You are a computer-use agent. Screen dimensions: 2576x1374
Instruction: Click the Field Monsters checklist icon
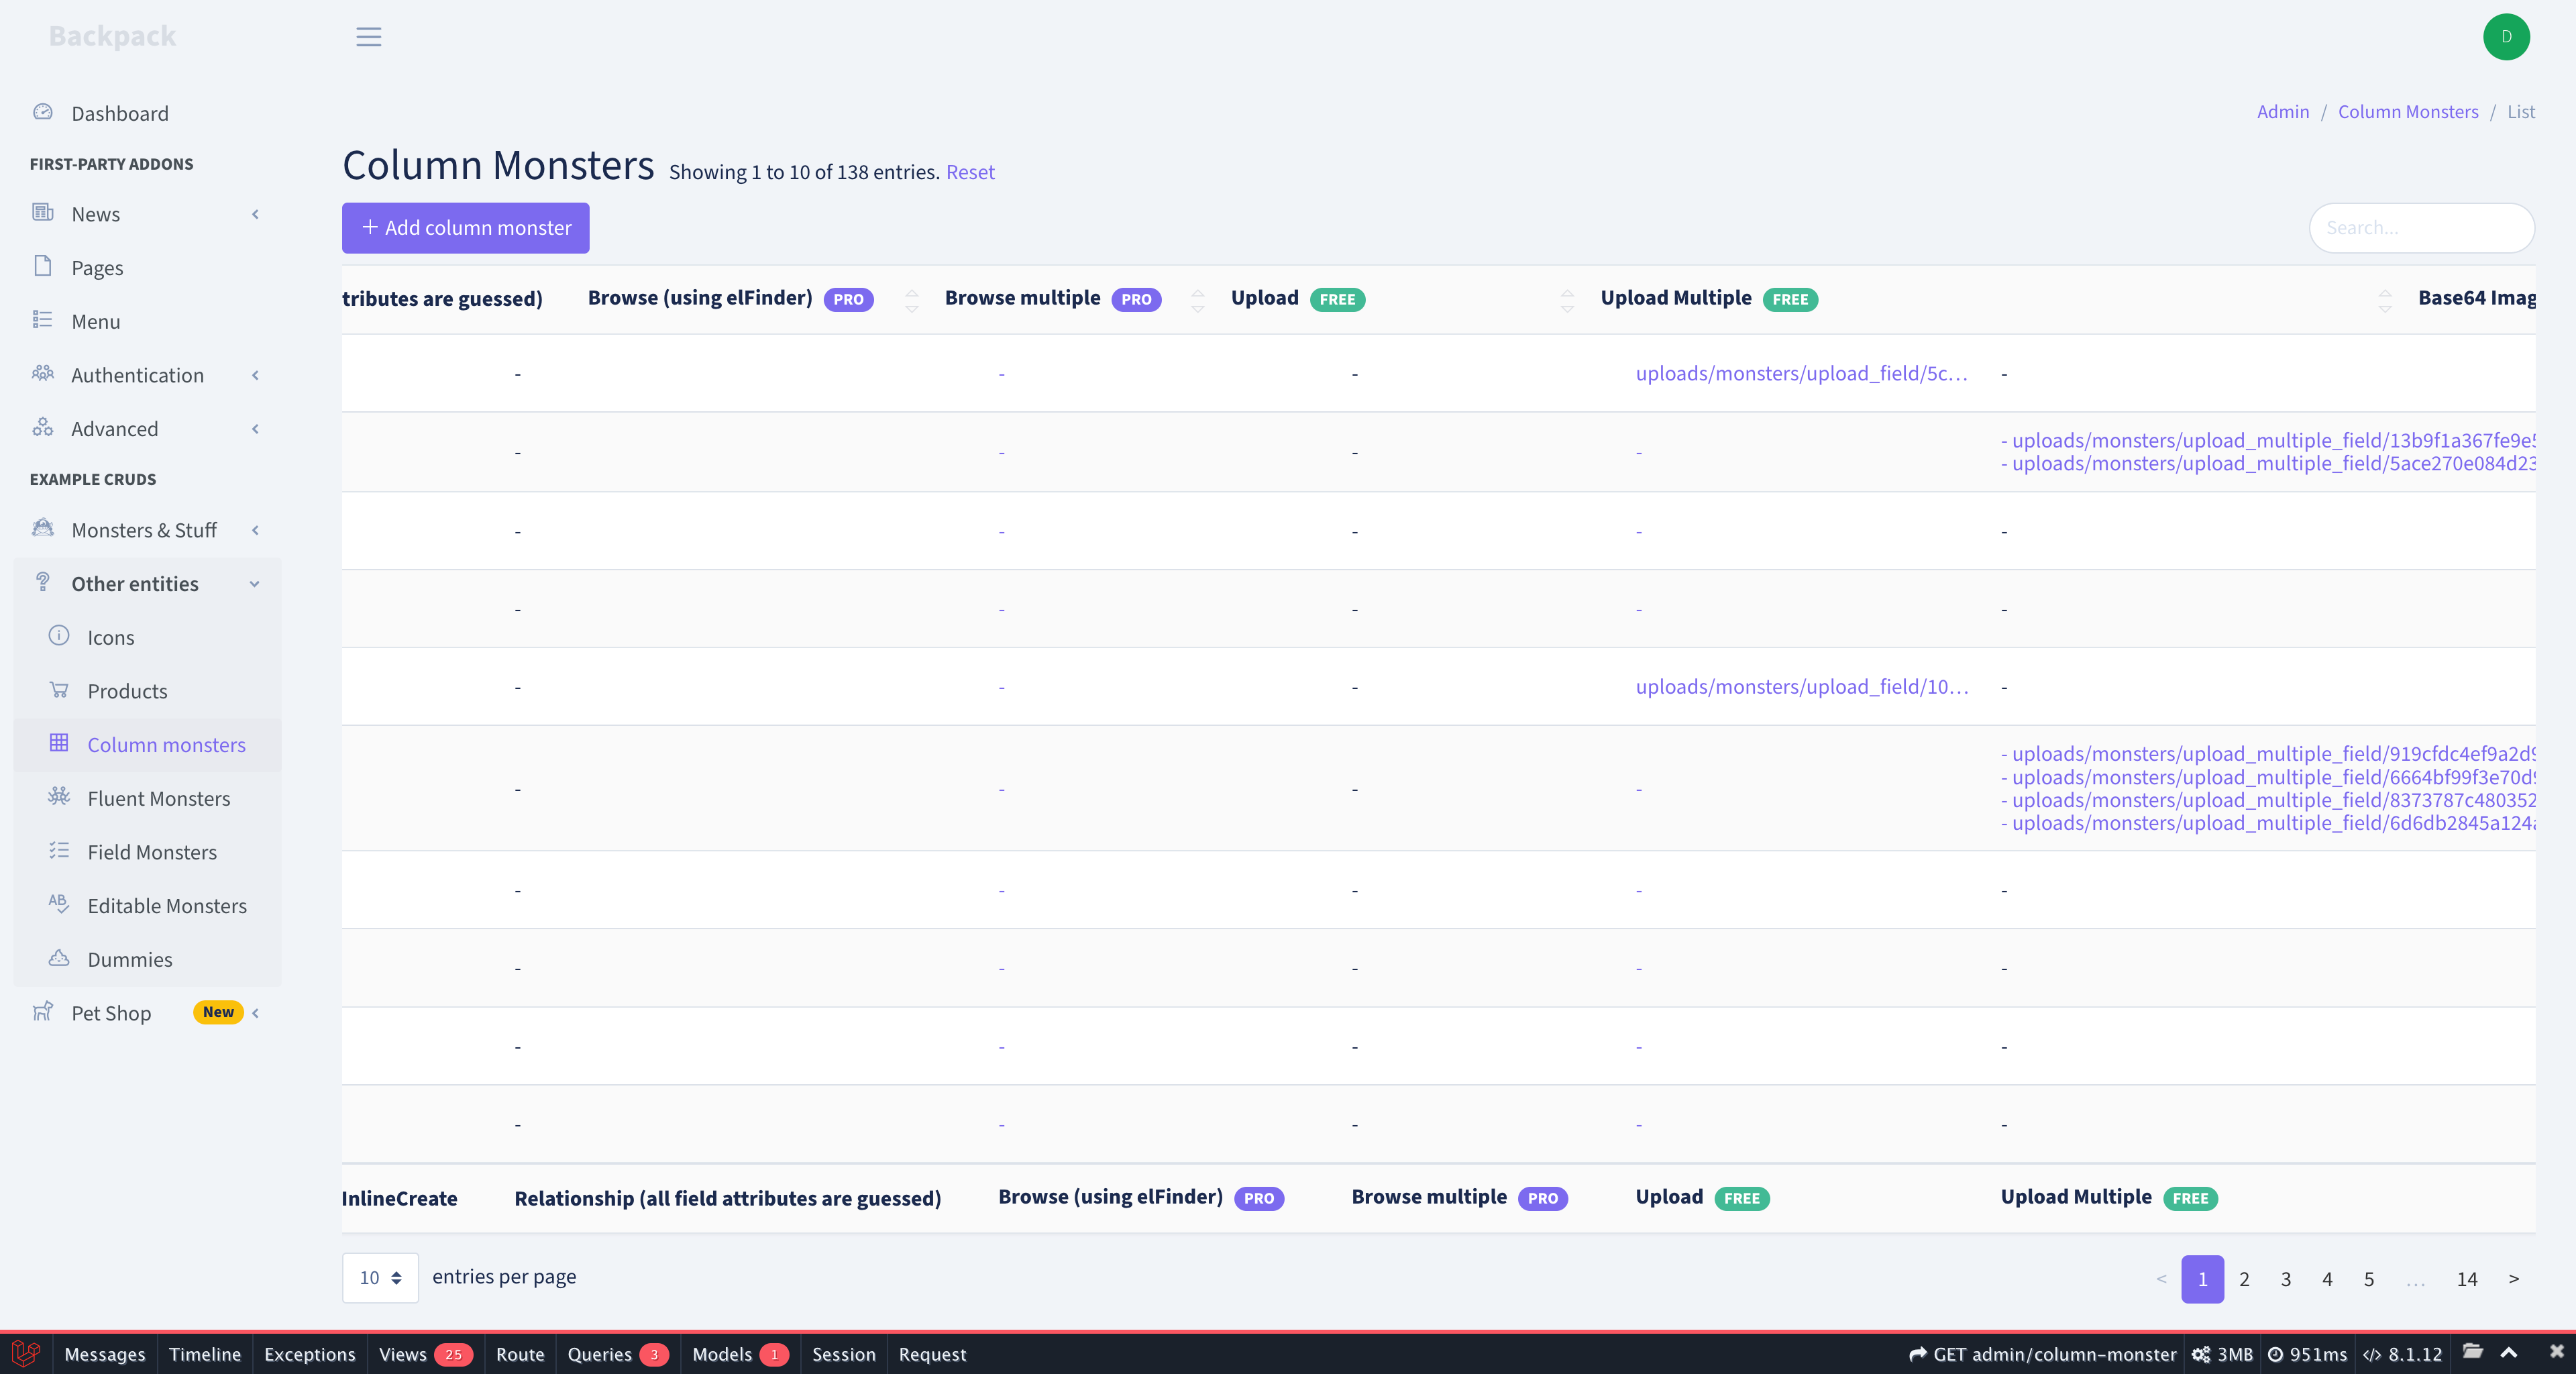(x=59, y=851)
